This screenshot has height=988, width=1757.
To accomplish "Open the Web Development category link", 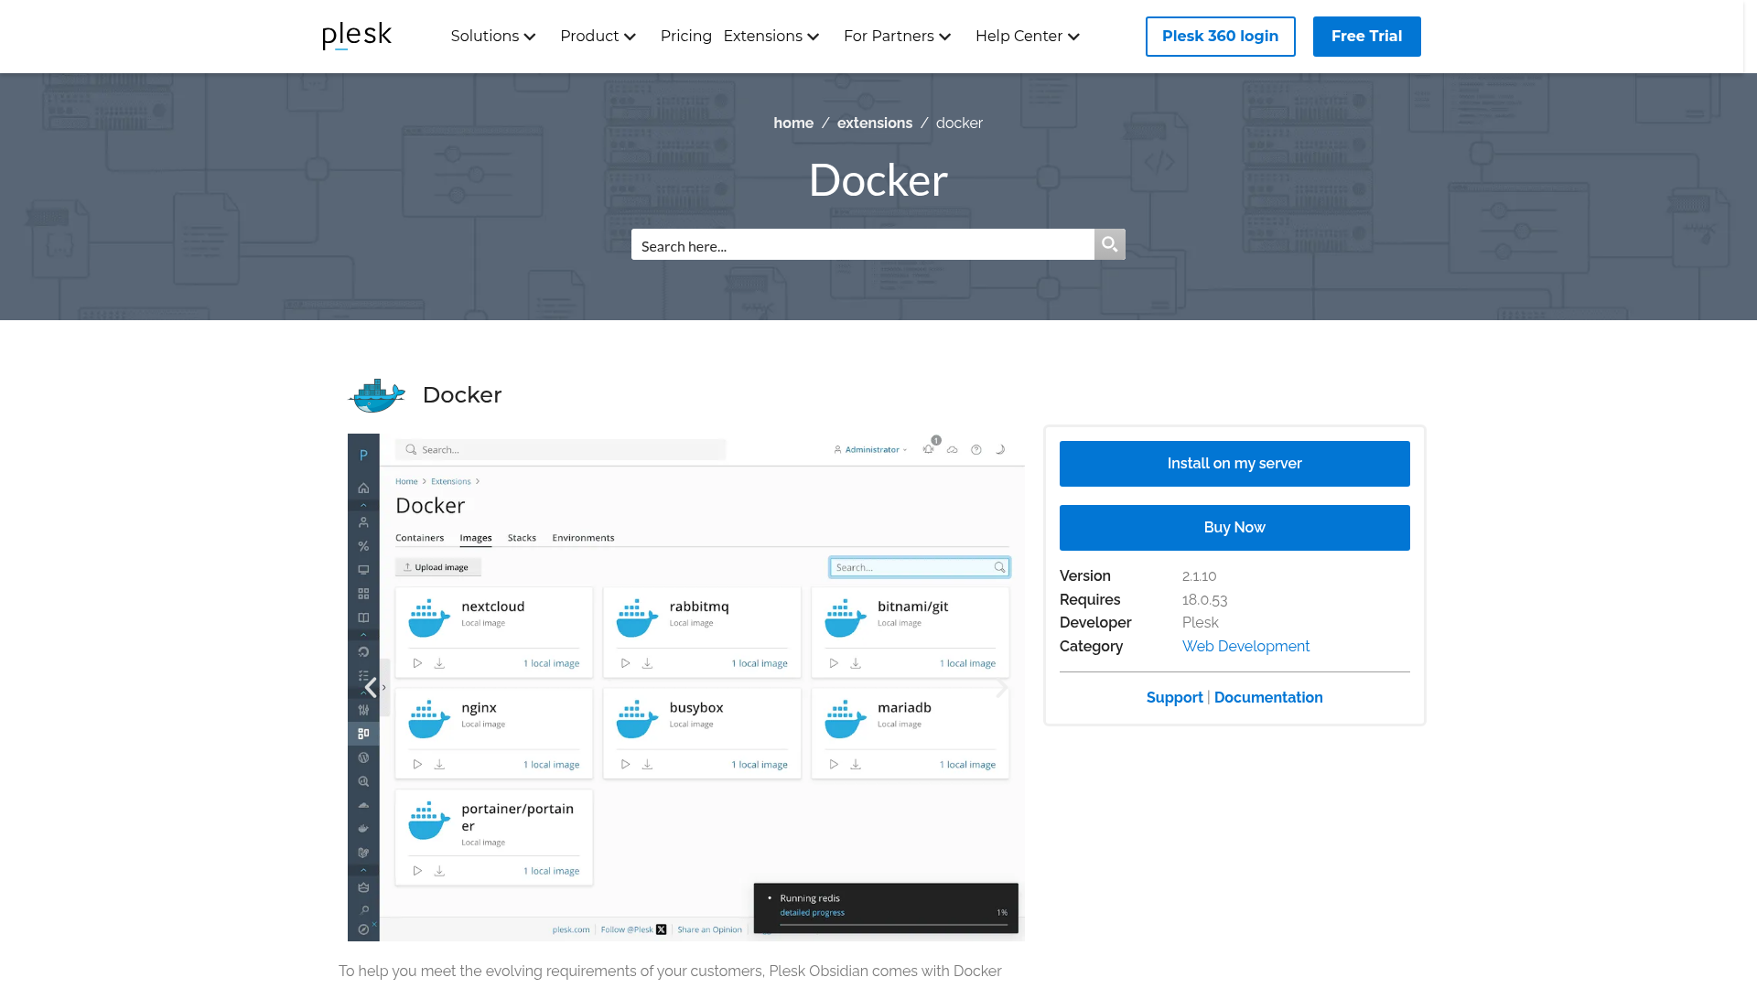I will (1245, 646).
